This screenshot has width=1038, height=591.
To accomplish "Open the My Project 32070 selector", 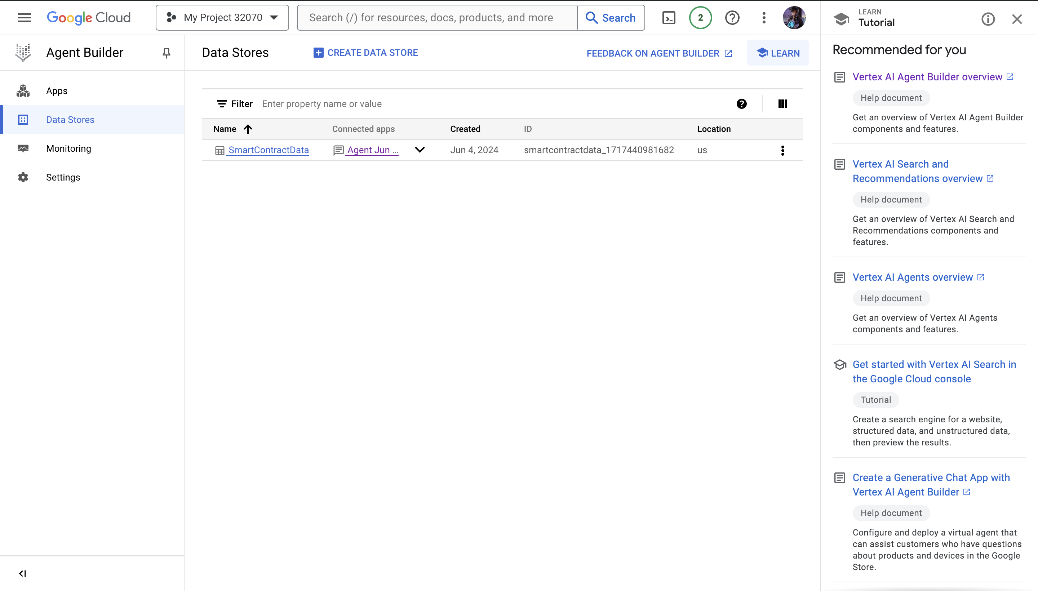I will [222, 18].
